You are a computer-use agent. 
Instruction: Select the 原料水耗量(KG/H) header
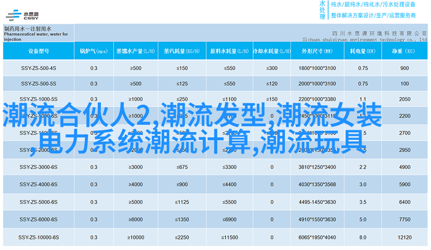coord(229,51)
